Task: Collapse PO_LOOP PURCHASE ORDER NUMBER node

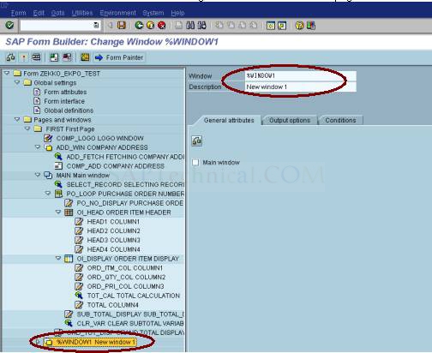Action: tap(48, 194)
